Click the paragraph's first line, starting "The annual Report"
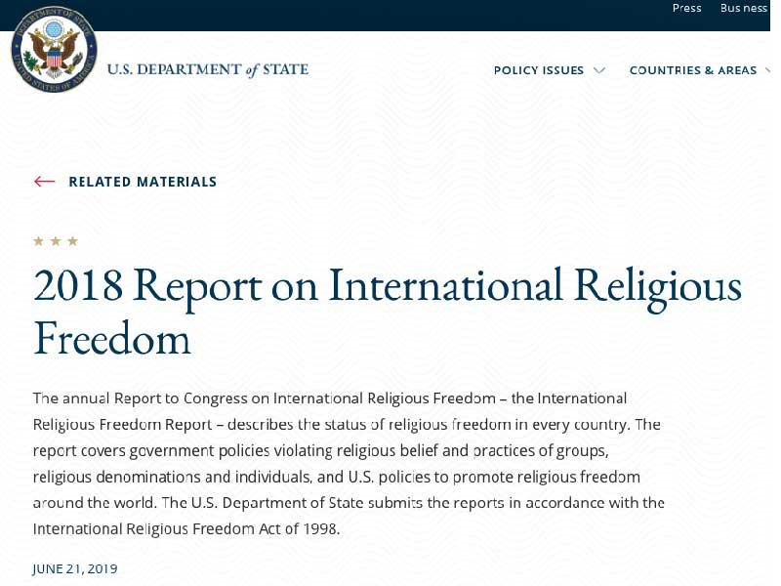This screenshot has height=586, width=781. (329, 398)
